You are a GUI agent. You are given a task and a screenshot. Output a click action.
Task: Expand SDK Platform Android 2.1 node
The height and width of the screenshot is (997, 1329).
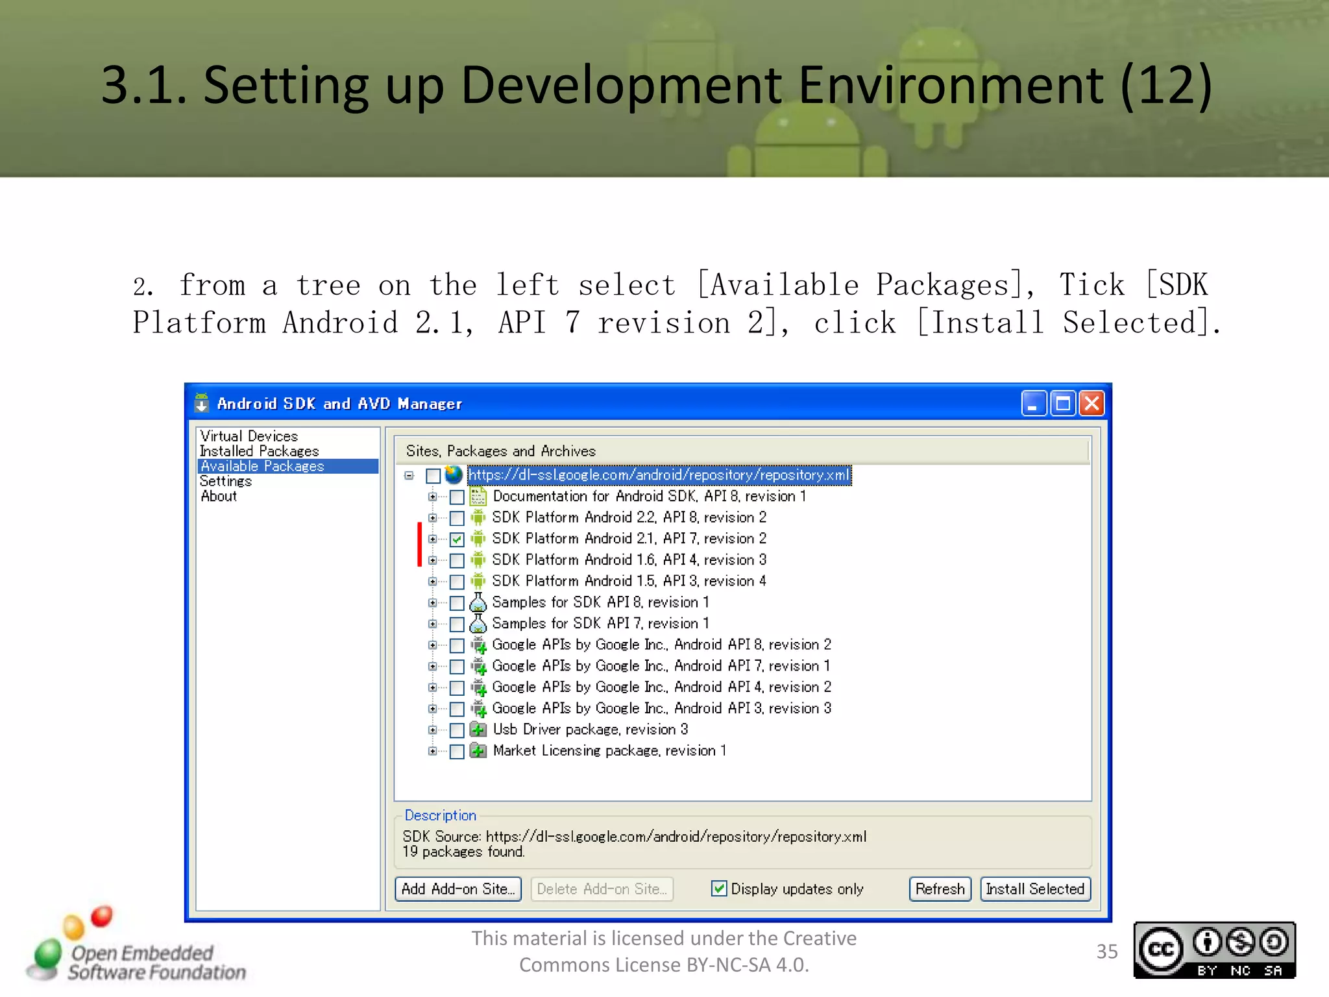(x=432, y=539)
